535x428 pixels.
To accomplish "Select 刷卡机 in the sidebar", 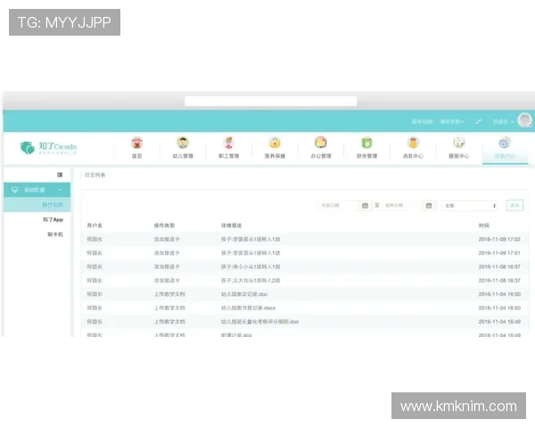I will click(55, 235).
